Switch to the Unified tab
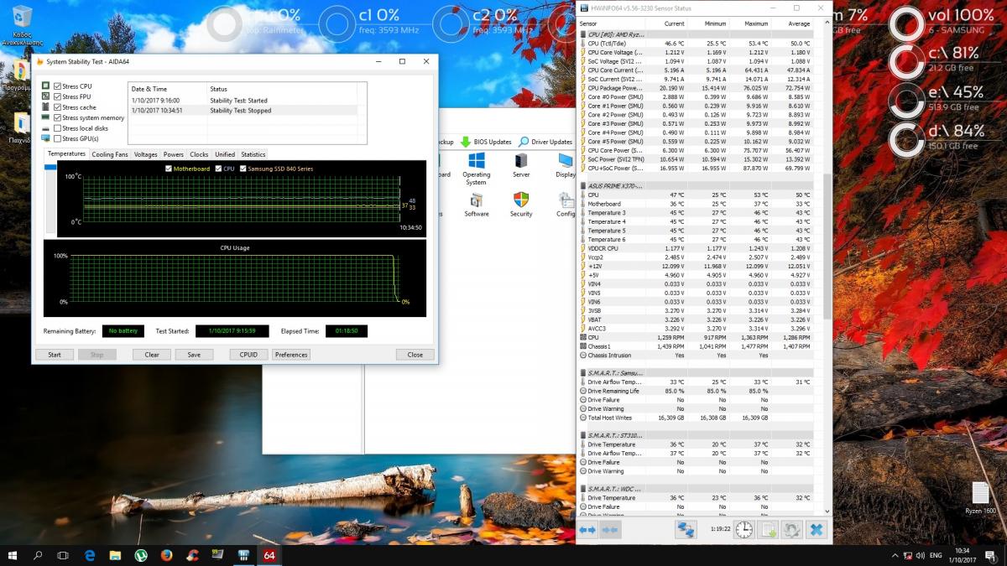The height and width of the screenshot is (566, 1007). pyautogui.click(x=225, y=154)
